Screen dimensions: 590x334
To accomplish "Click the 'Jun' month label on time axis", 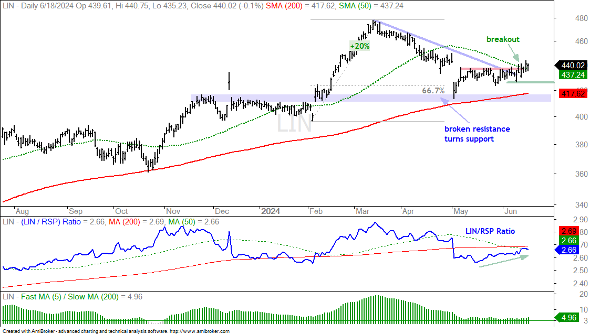I will (x=511, y=211).
